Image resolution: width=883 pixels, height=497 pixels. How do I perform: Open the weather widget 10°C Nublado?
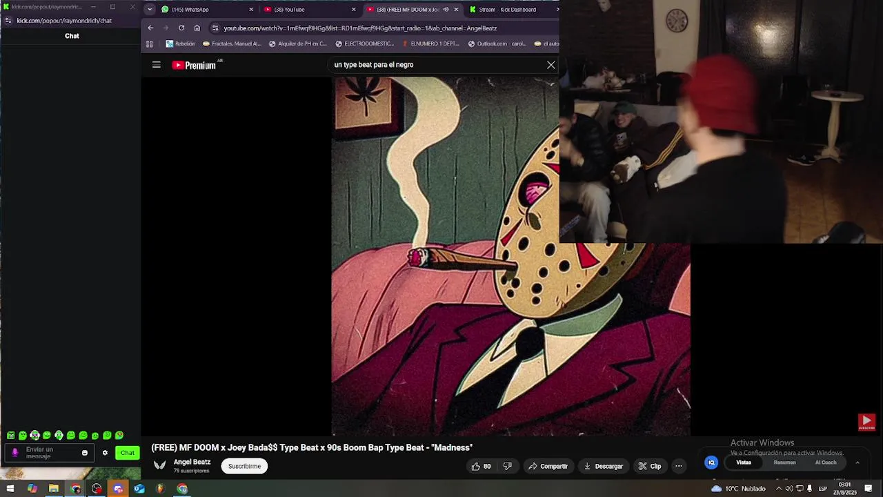(x=739, y=489)
